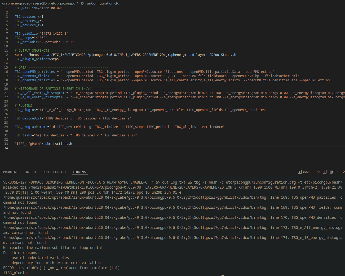Create a new terminal with the plus icon
The height and width of the screenshot is (276, 345).
313,172
